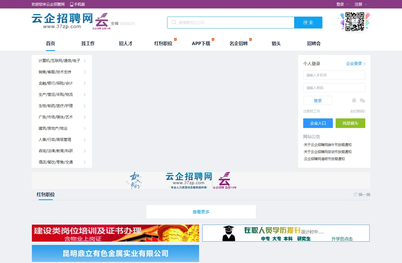Open the 端午节放假通知 announcement
Viewport: 402px width, 263px height.
(328, 145)
